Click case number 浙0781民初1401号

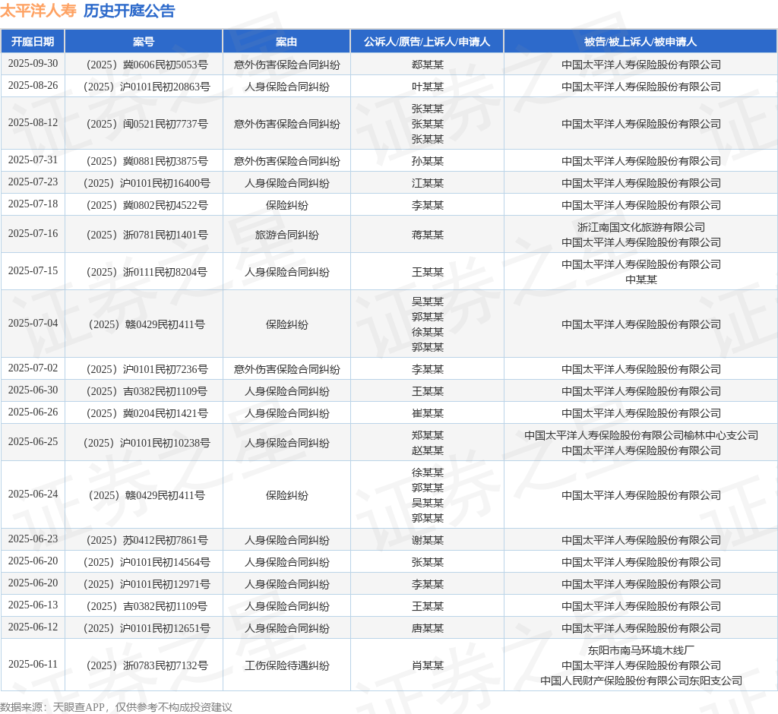pyautogui.click(x=147, y=235)
